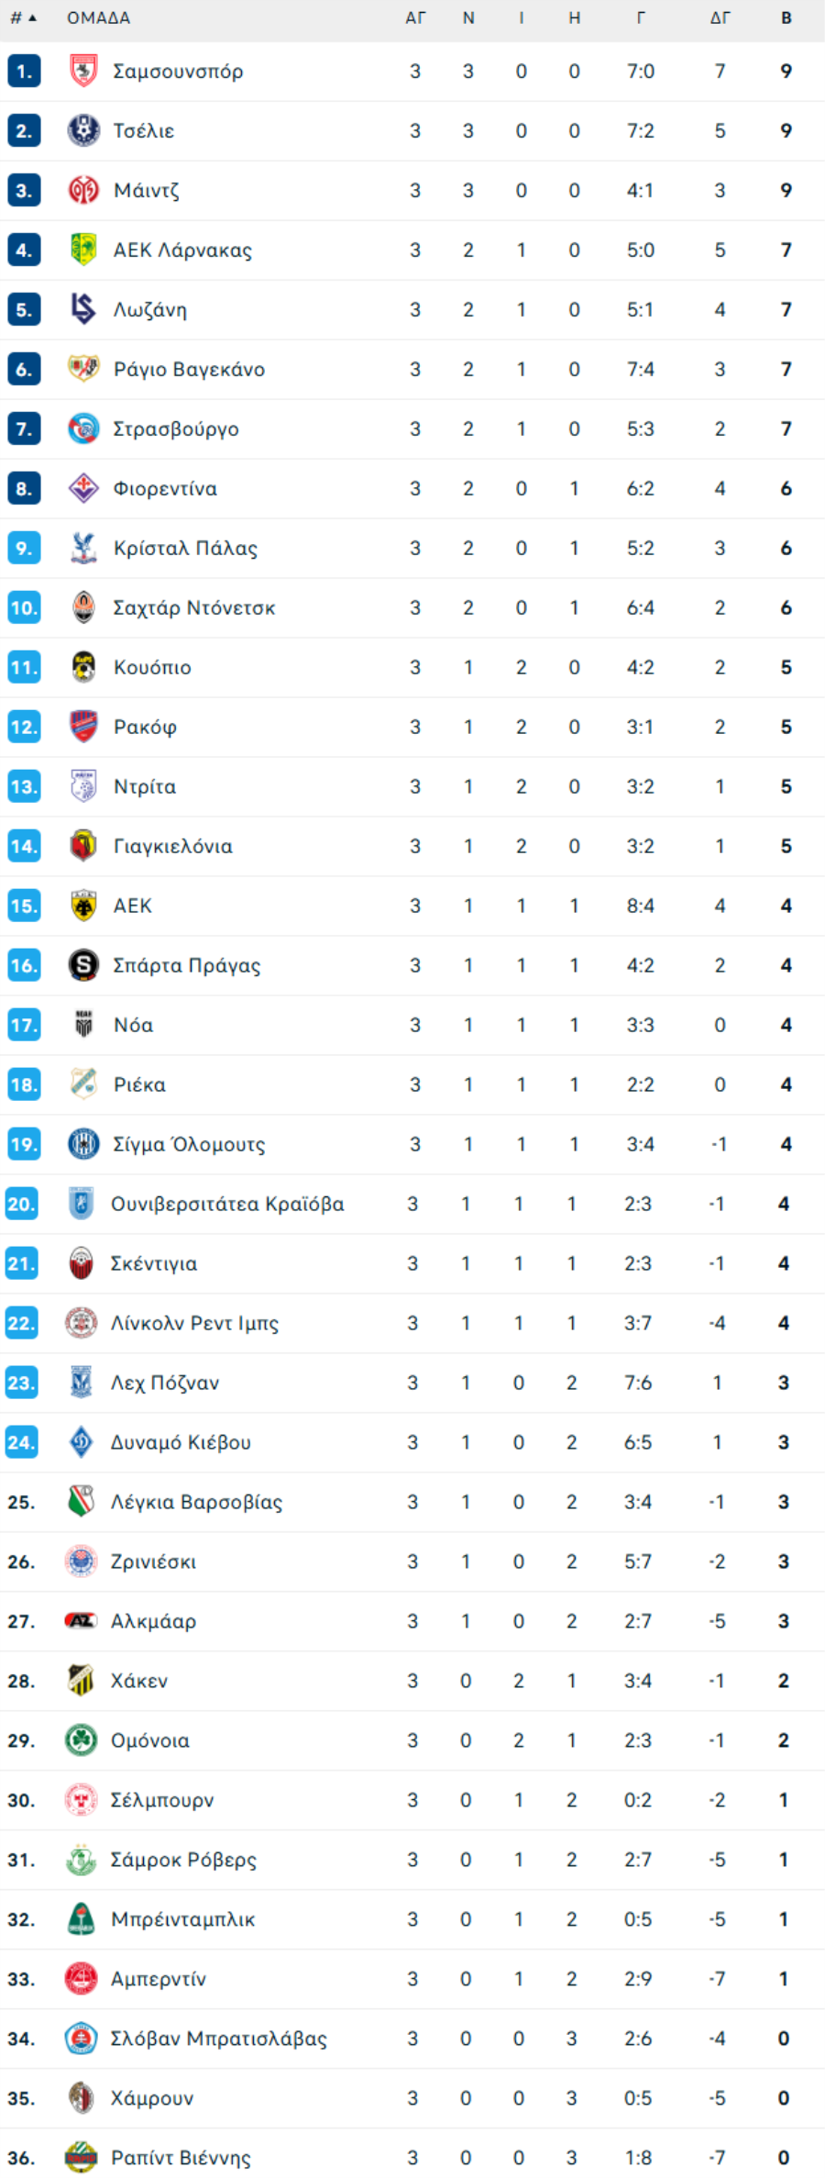The width and height of the screenshot is (825, 2178).
Task: Sort standings by the Β points header
Action: point(786,18)
